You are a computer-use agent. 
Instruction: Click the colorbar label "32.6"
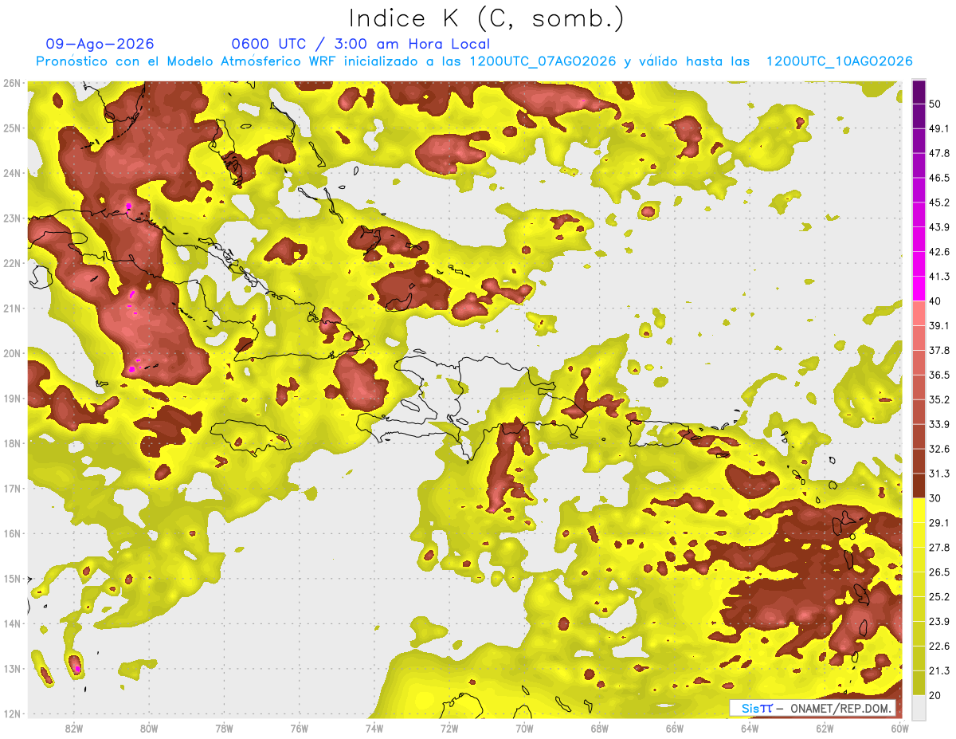click(939, 449)
